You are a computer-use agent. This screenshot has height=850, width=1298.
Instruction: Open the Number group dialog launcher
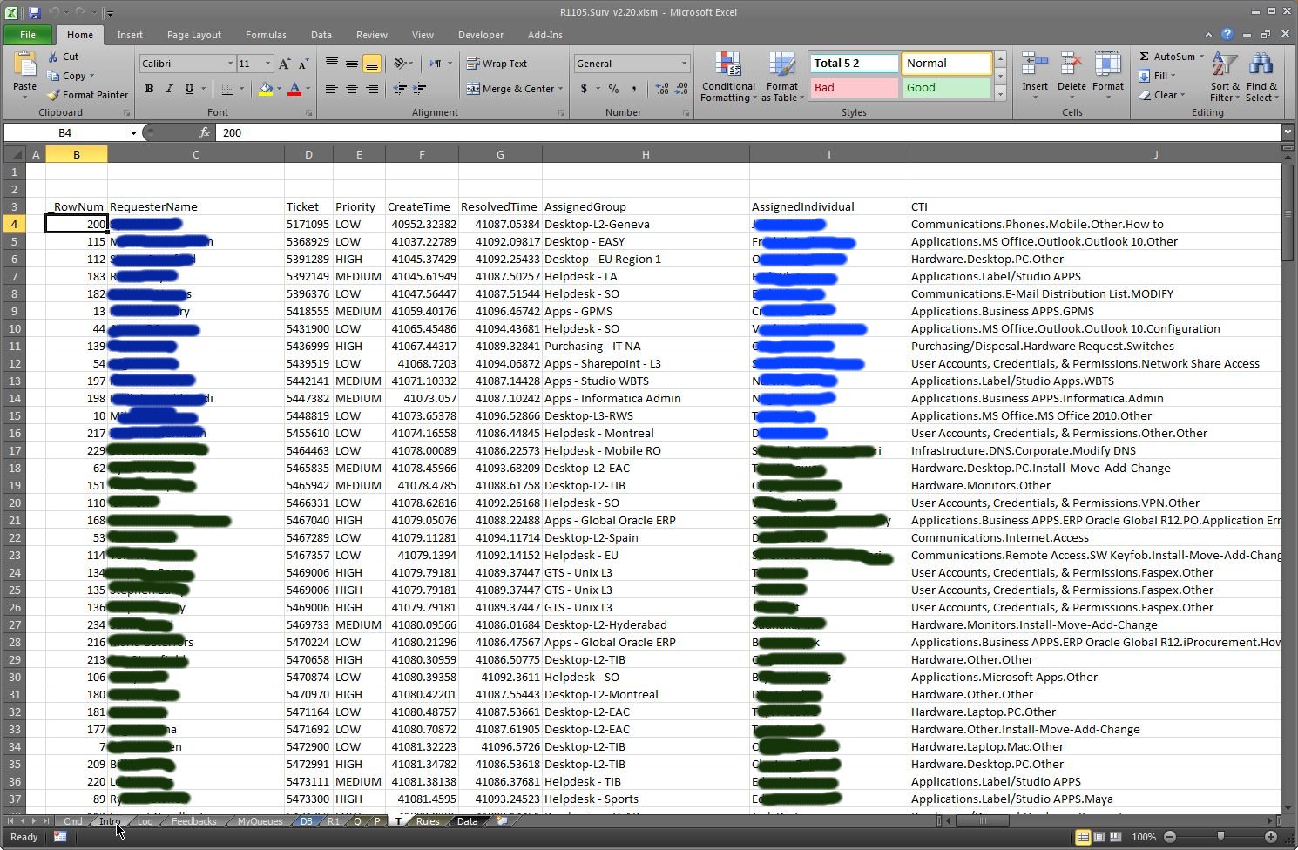tap(686, 113)
